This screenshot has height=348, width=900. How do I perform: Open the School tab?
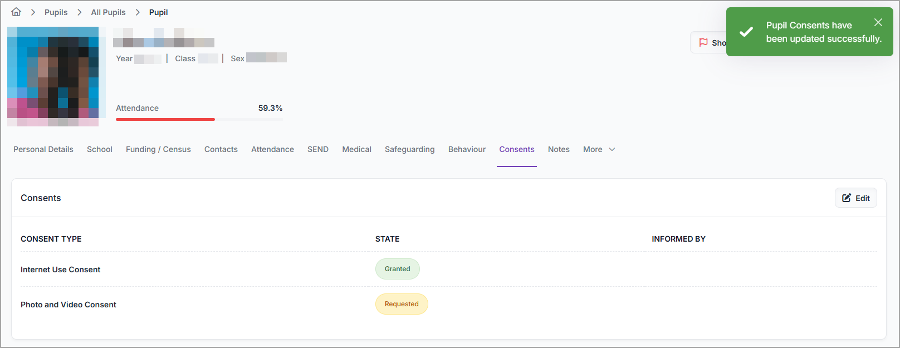100,149
